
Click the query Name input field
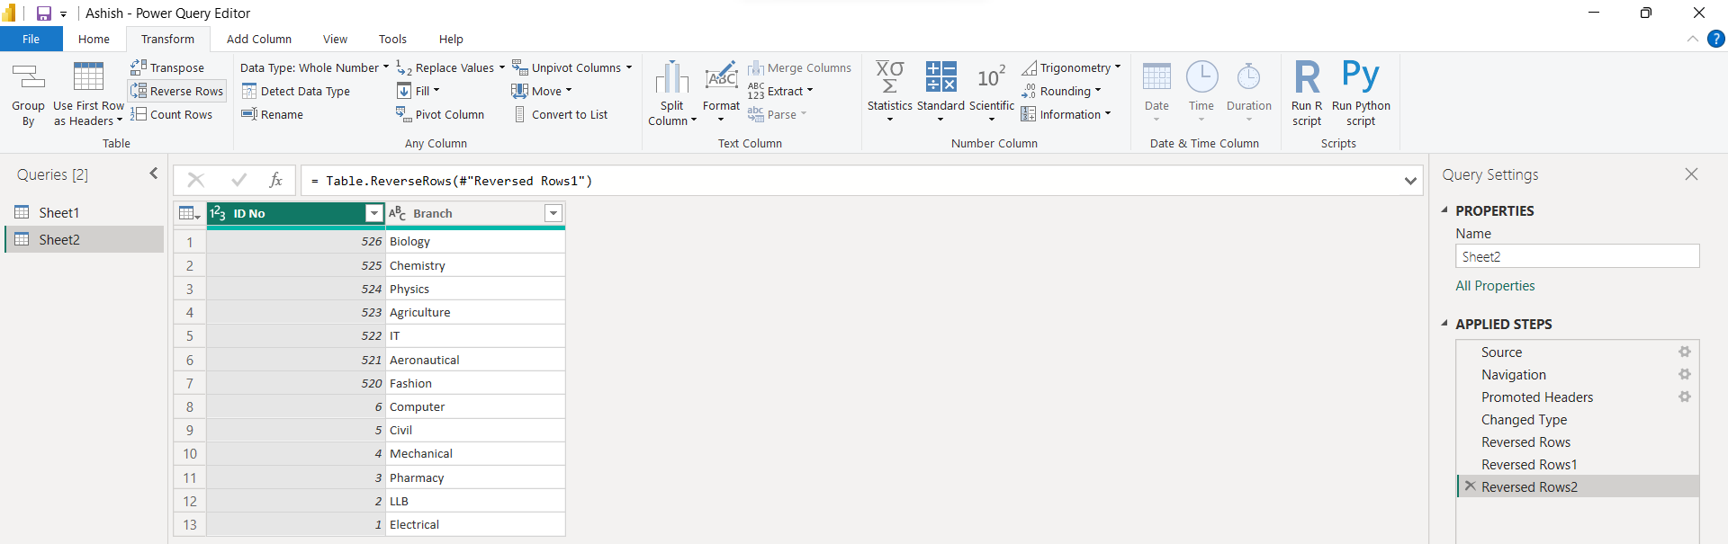click(1576, 257)
